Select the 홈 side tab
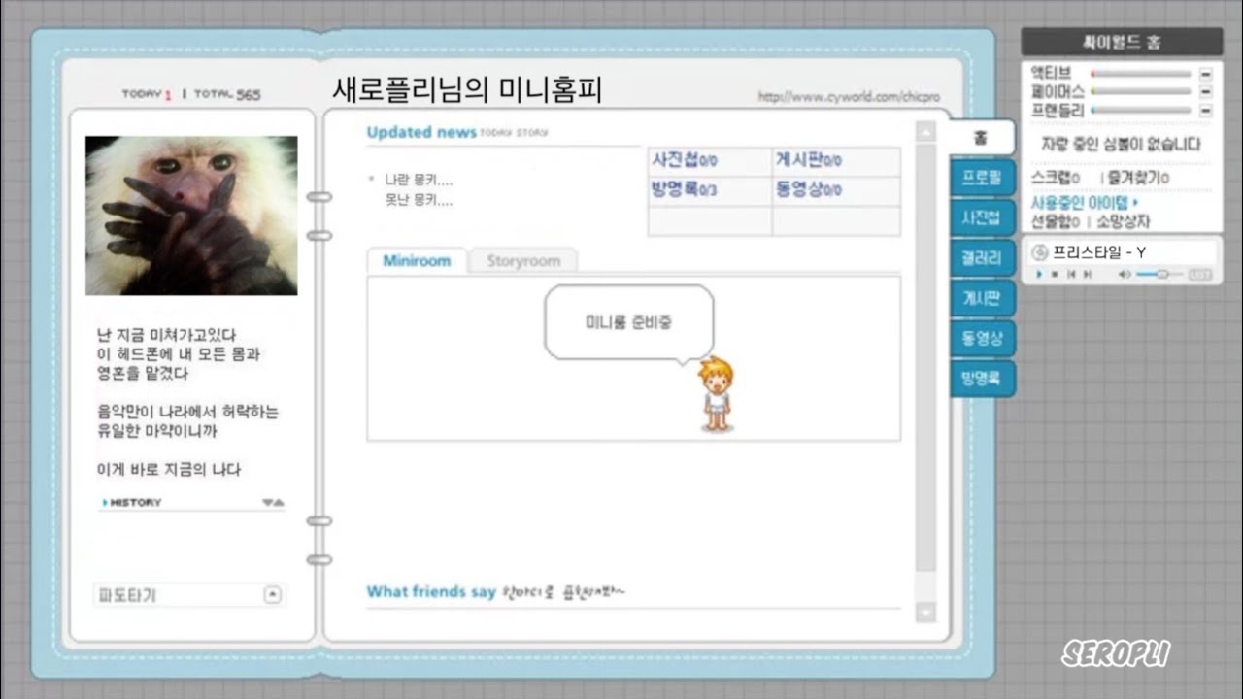 pyautogui.click(x=981, y=138)
